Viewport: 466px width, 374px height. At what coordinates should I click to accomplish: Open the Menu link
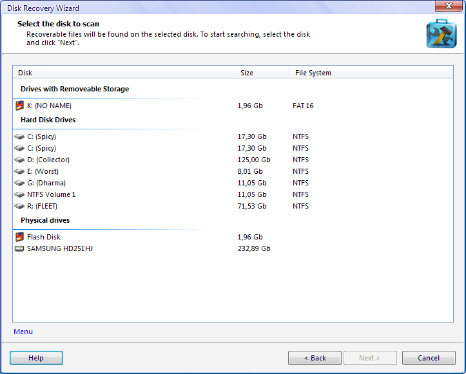point(23,332)
